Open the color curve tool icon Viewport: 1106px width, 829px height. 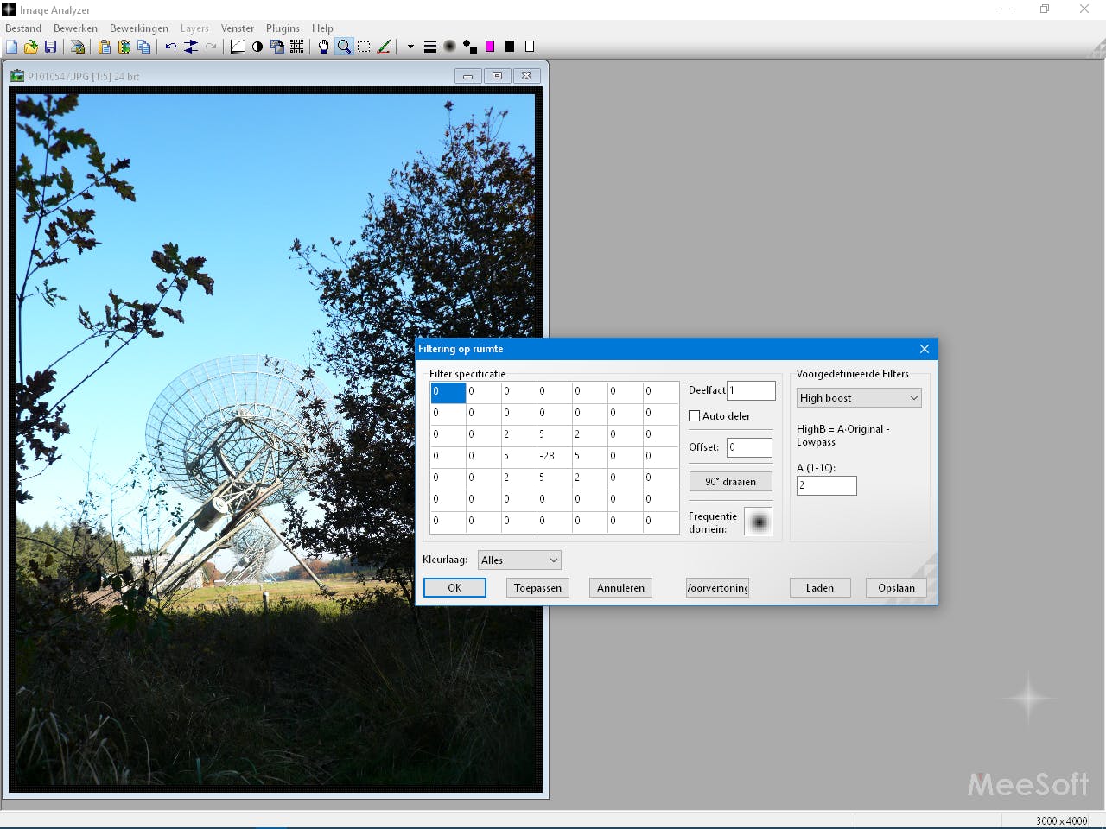238,47
